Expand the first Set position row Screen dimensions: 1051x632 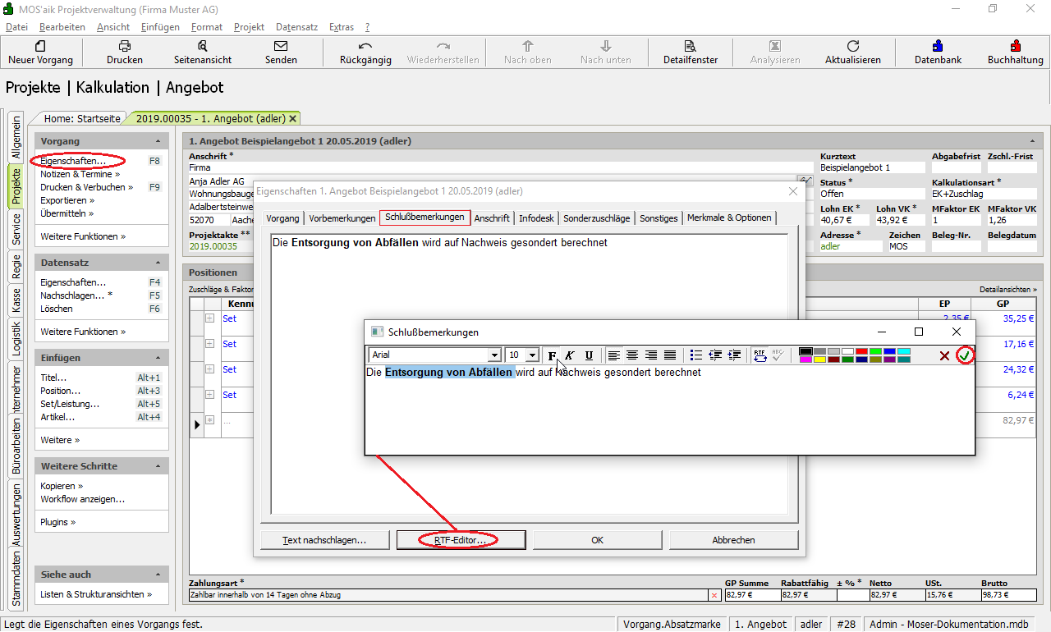point(209,318)
